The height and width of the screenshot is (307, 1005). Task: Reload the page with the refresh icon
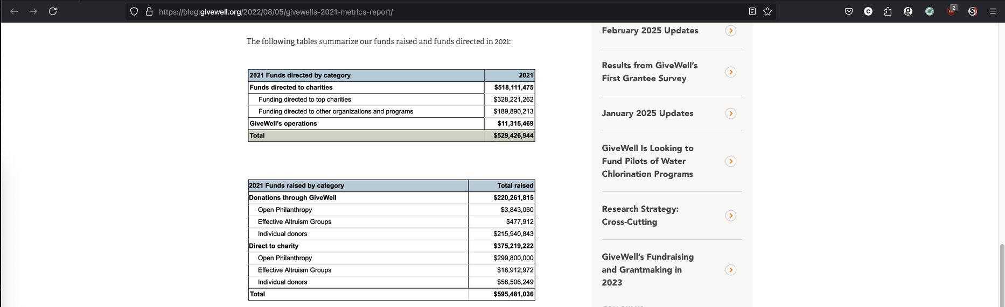tap(53, 11)
